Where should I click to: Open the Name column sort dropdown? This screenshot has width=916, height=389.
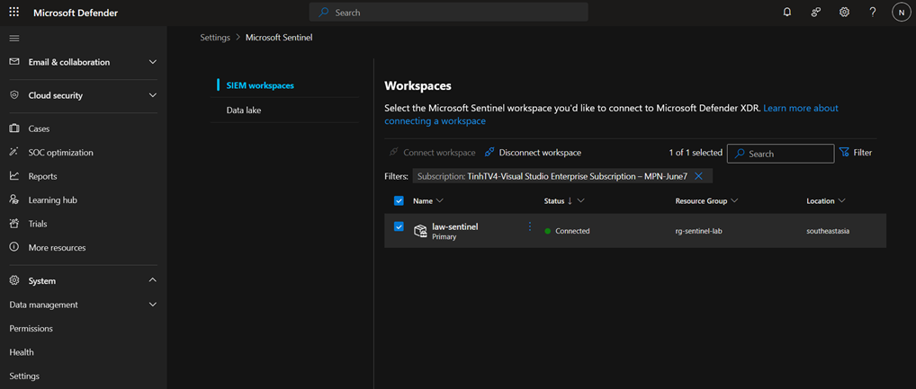pos(440,200)
